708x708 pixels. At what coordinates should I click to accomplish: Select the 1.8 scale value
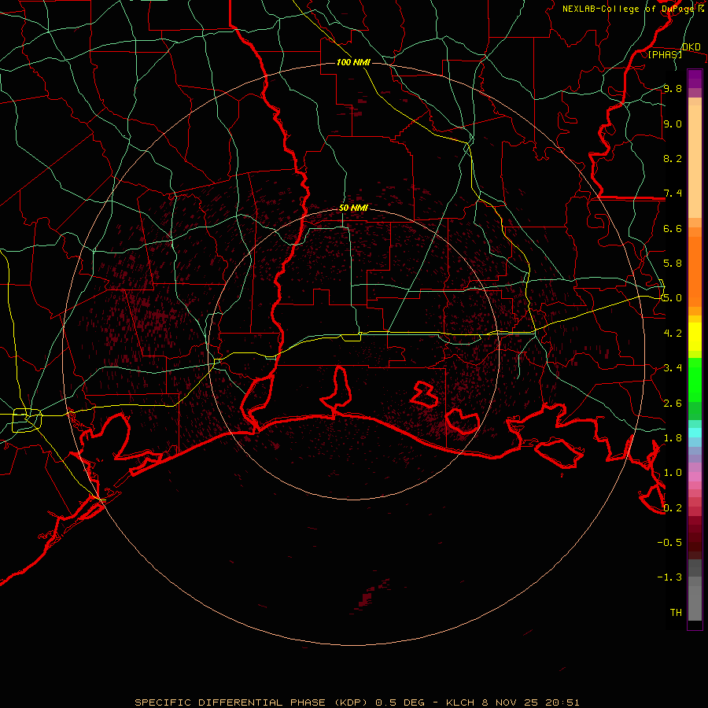point(673,438)
